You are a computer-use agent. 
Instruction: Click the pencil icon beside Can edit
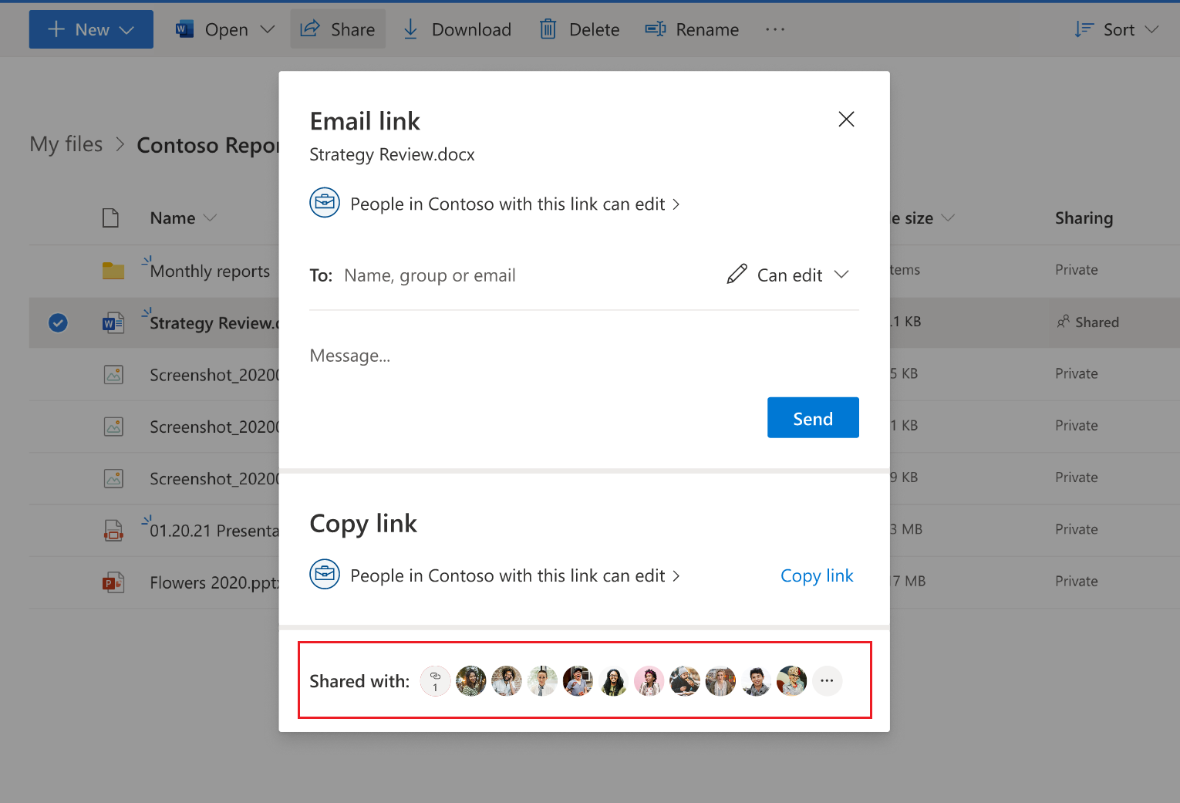[x=737, y=274]
